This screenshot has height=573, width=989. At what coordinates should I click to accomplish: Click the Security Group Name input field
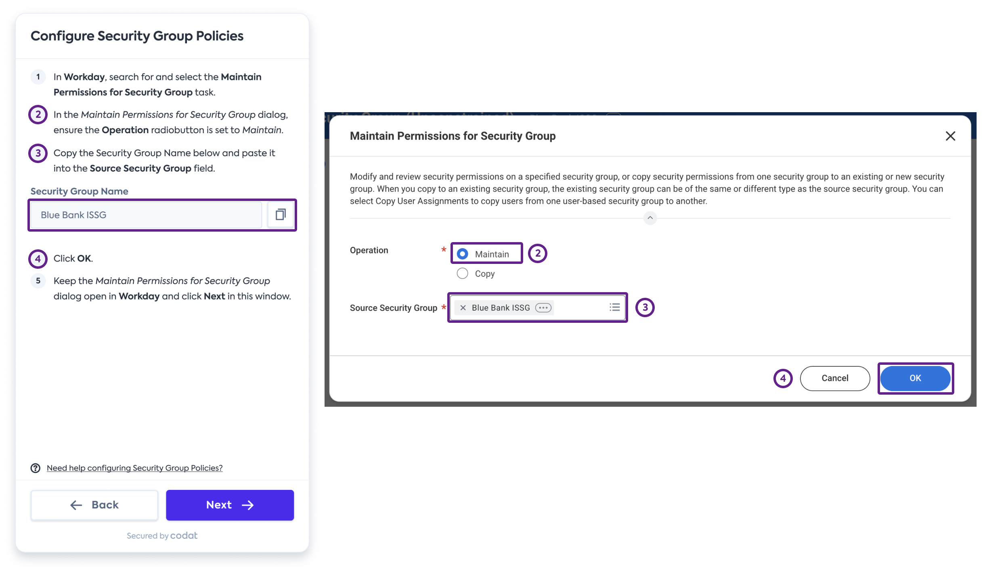coord(145,214)
